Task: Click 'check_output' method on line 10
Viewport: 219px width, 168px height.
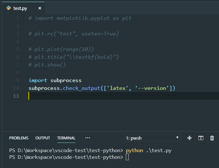Action: tap(81, 88)
